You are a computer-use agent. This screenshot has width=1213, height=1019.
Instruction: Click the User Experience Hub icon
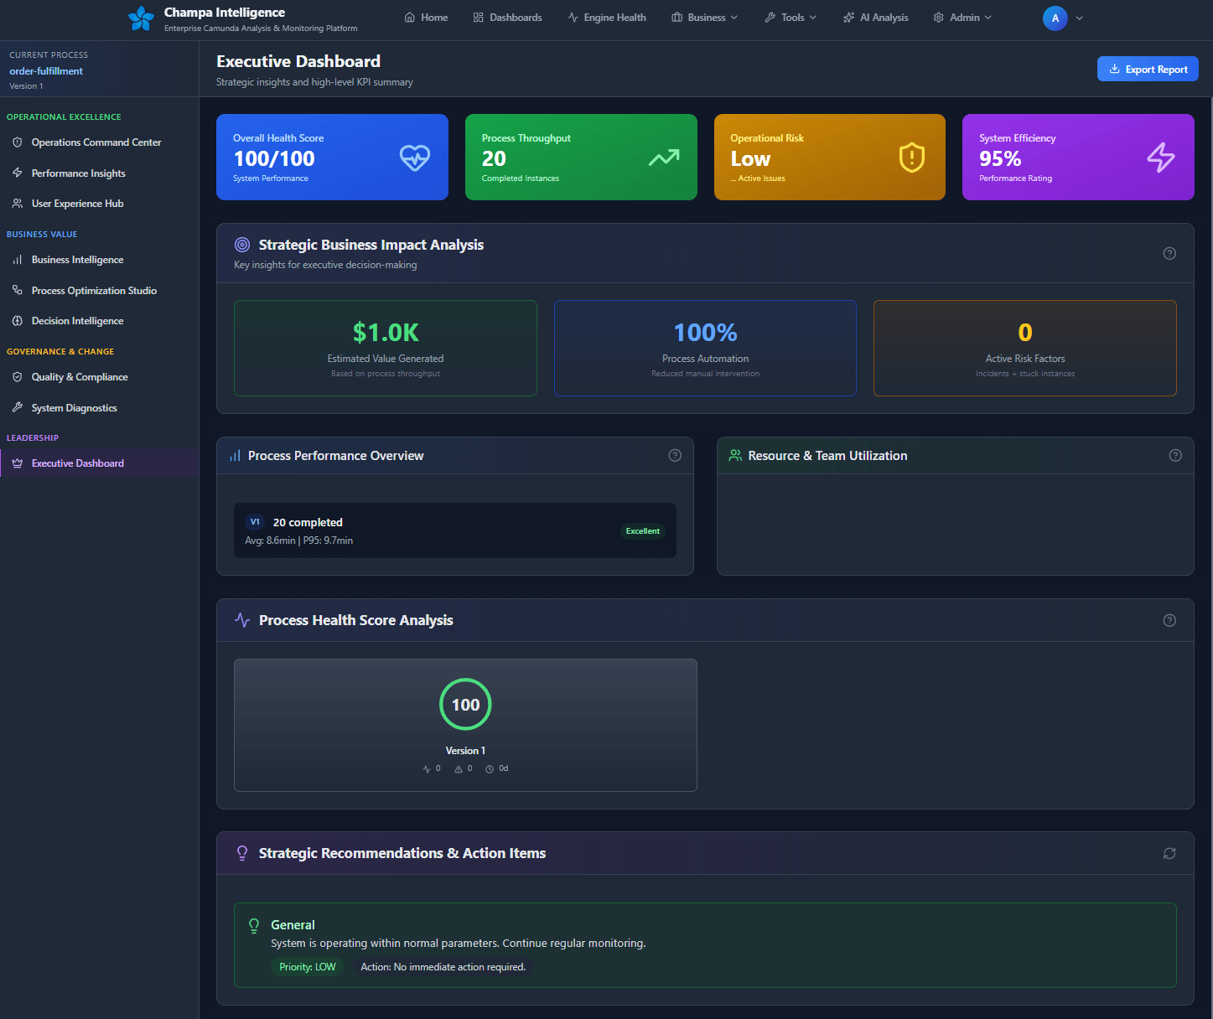[x=18, y=203]
